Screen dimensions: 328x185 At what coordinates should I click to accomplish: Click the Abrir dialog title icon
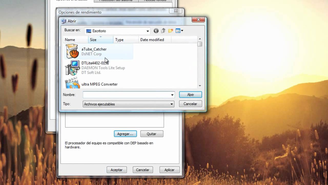click(64, 21)
